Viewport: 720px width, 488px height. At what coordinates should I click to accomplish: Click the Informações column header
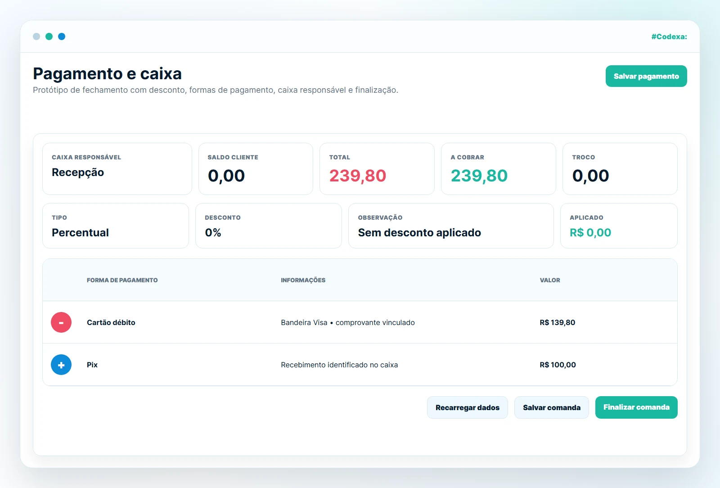303,280
